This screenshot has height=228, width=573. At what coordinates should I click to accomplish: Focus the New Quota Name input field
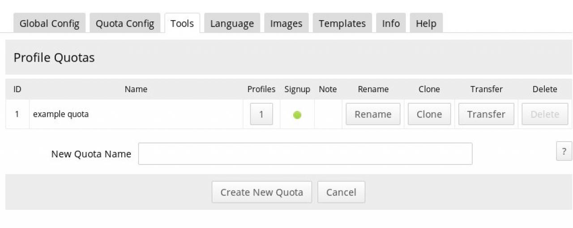click(305, 154)
